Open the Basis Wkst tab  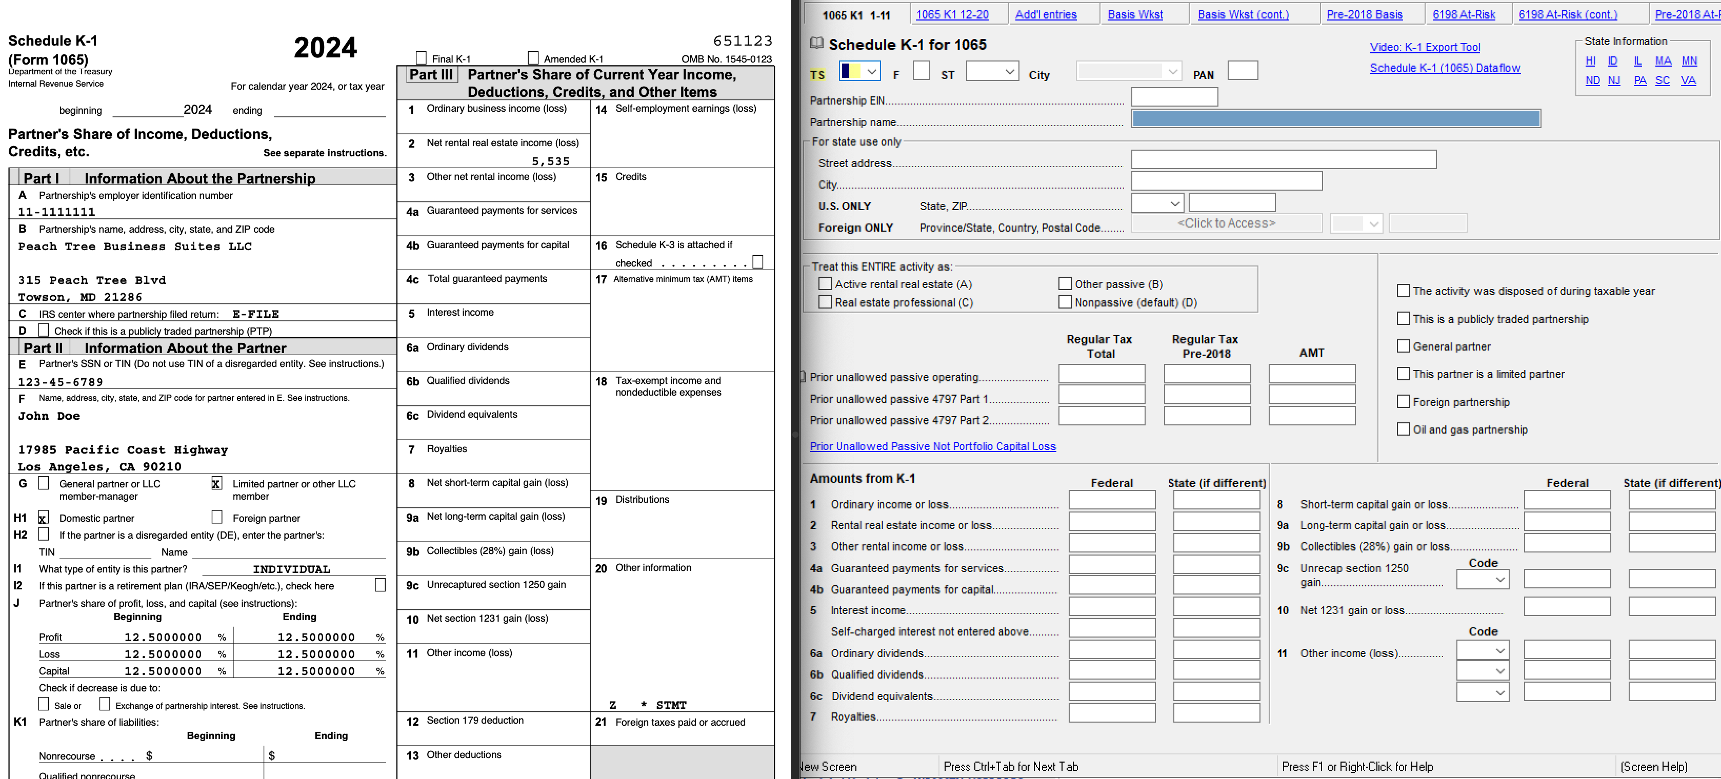[1134, 15]
